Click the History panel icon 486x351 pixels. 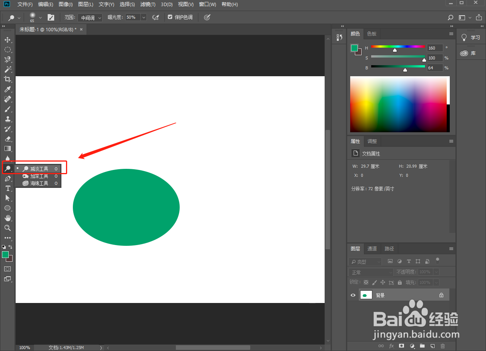[339, 37]
